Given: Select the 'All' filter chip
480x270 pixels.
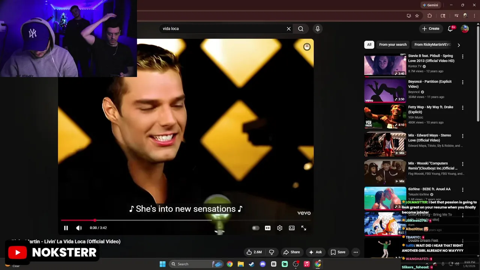Looking at the screenshot, I should [369, 45].
